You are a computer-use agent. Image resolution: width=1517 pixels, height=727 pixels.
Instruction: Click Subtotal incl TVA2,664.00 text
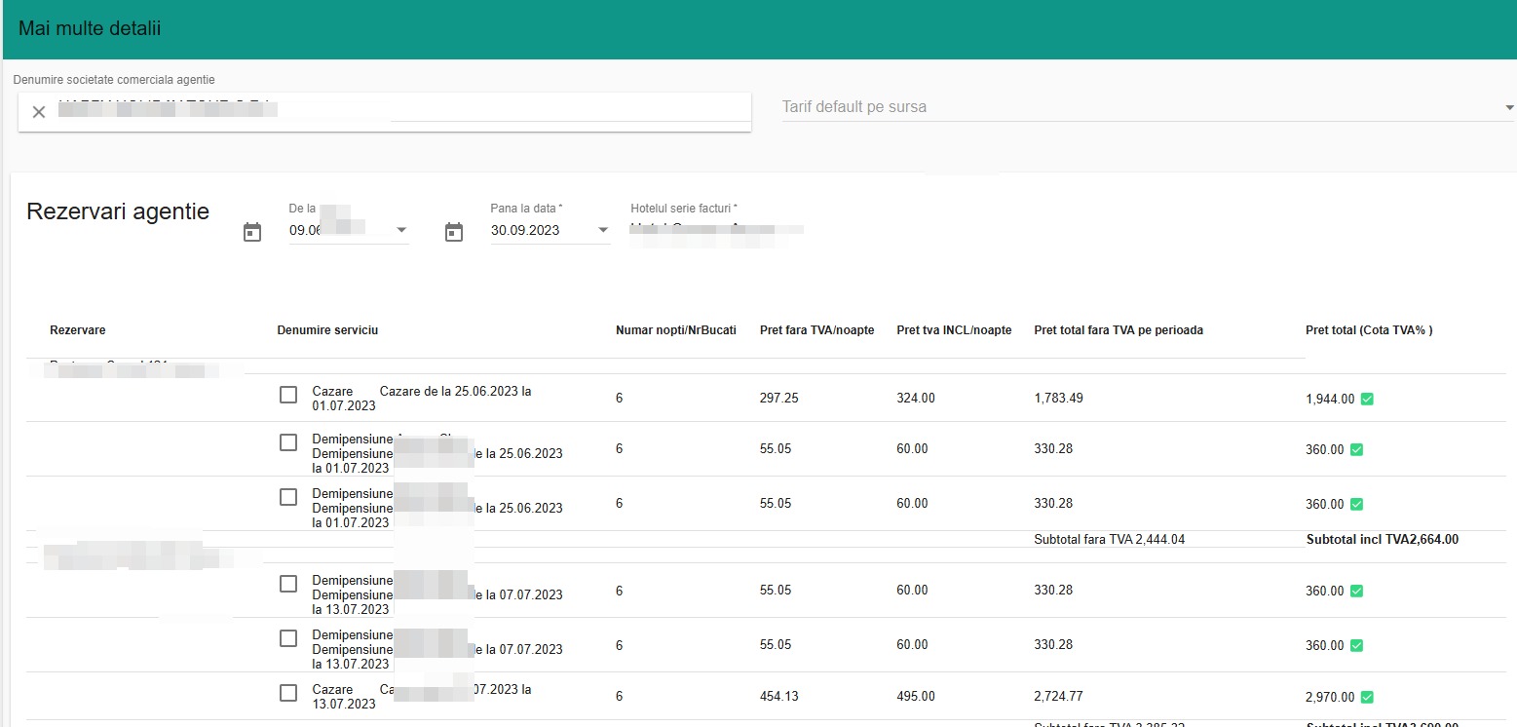1383,539
